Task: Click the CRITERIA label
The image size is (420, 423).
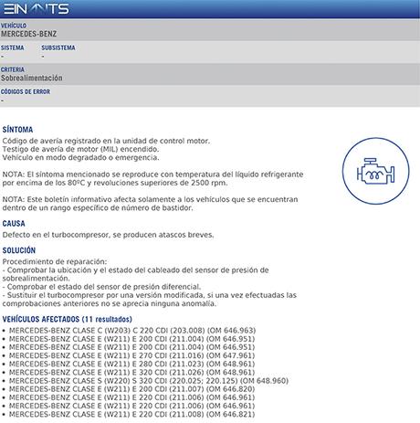Action: click(x=13, y=69)
